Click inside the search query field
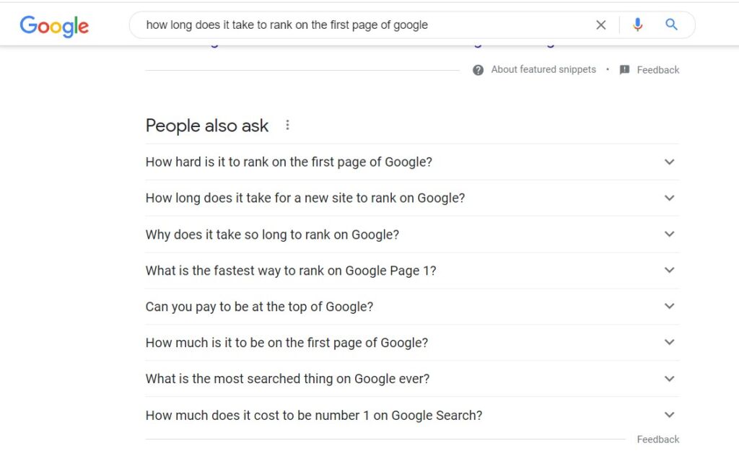Image resolution: width=739 pixels, height=469 pixels. (361, 24)
